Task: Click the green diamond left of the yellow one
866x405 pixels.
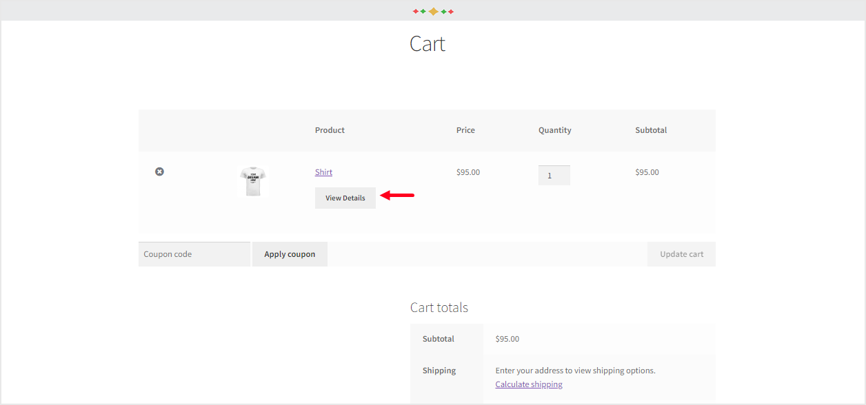Action: click(x=423, y=11)
